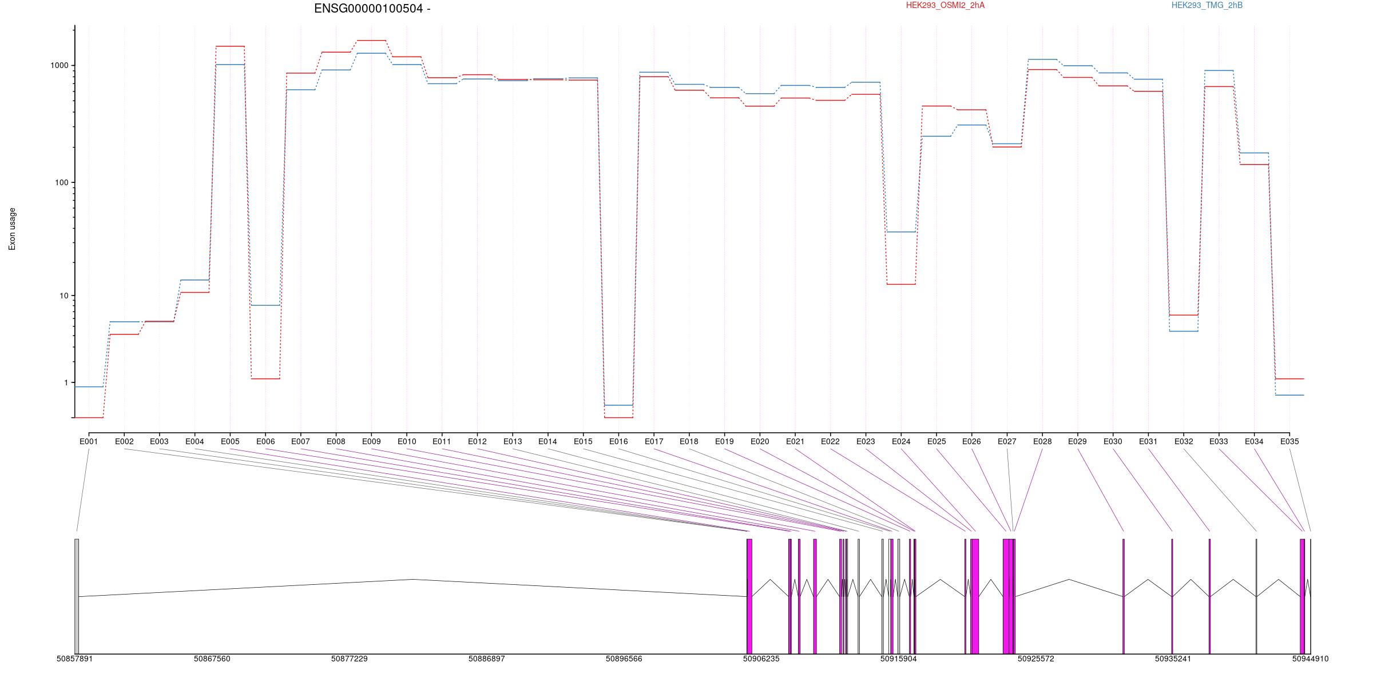Click the red usage line above E009

pos(371,41)
